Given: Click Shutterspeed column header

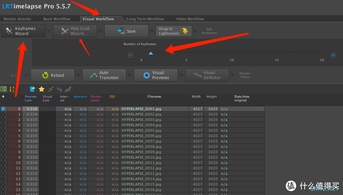Looking at the screenshot, I should (x=96, y=98).
